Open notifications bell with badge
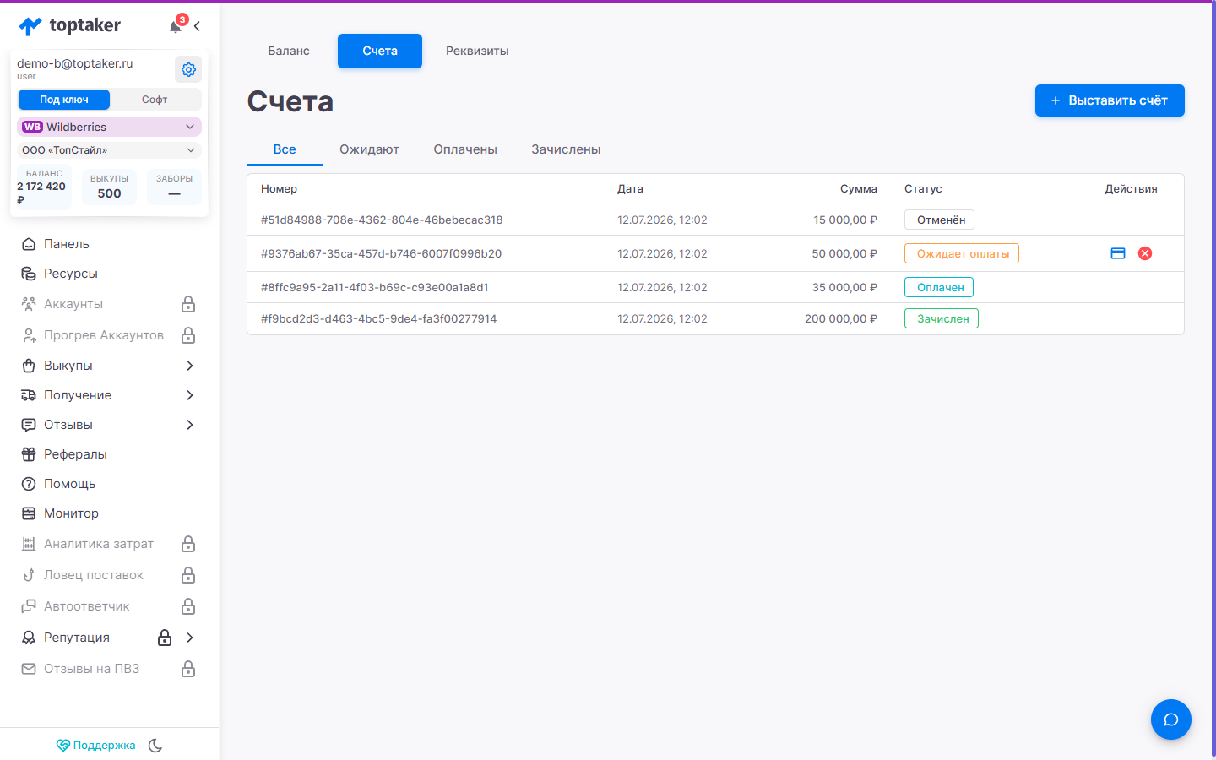The height and width of the screenshot is (760, 1216). tap(176, 25)
